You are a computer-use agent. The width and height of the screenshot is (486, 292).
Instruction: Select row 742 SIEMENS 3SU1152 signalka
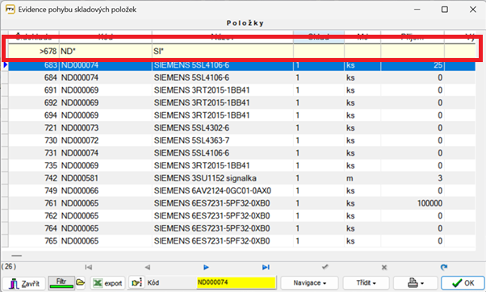[x=241, y=178]
